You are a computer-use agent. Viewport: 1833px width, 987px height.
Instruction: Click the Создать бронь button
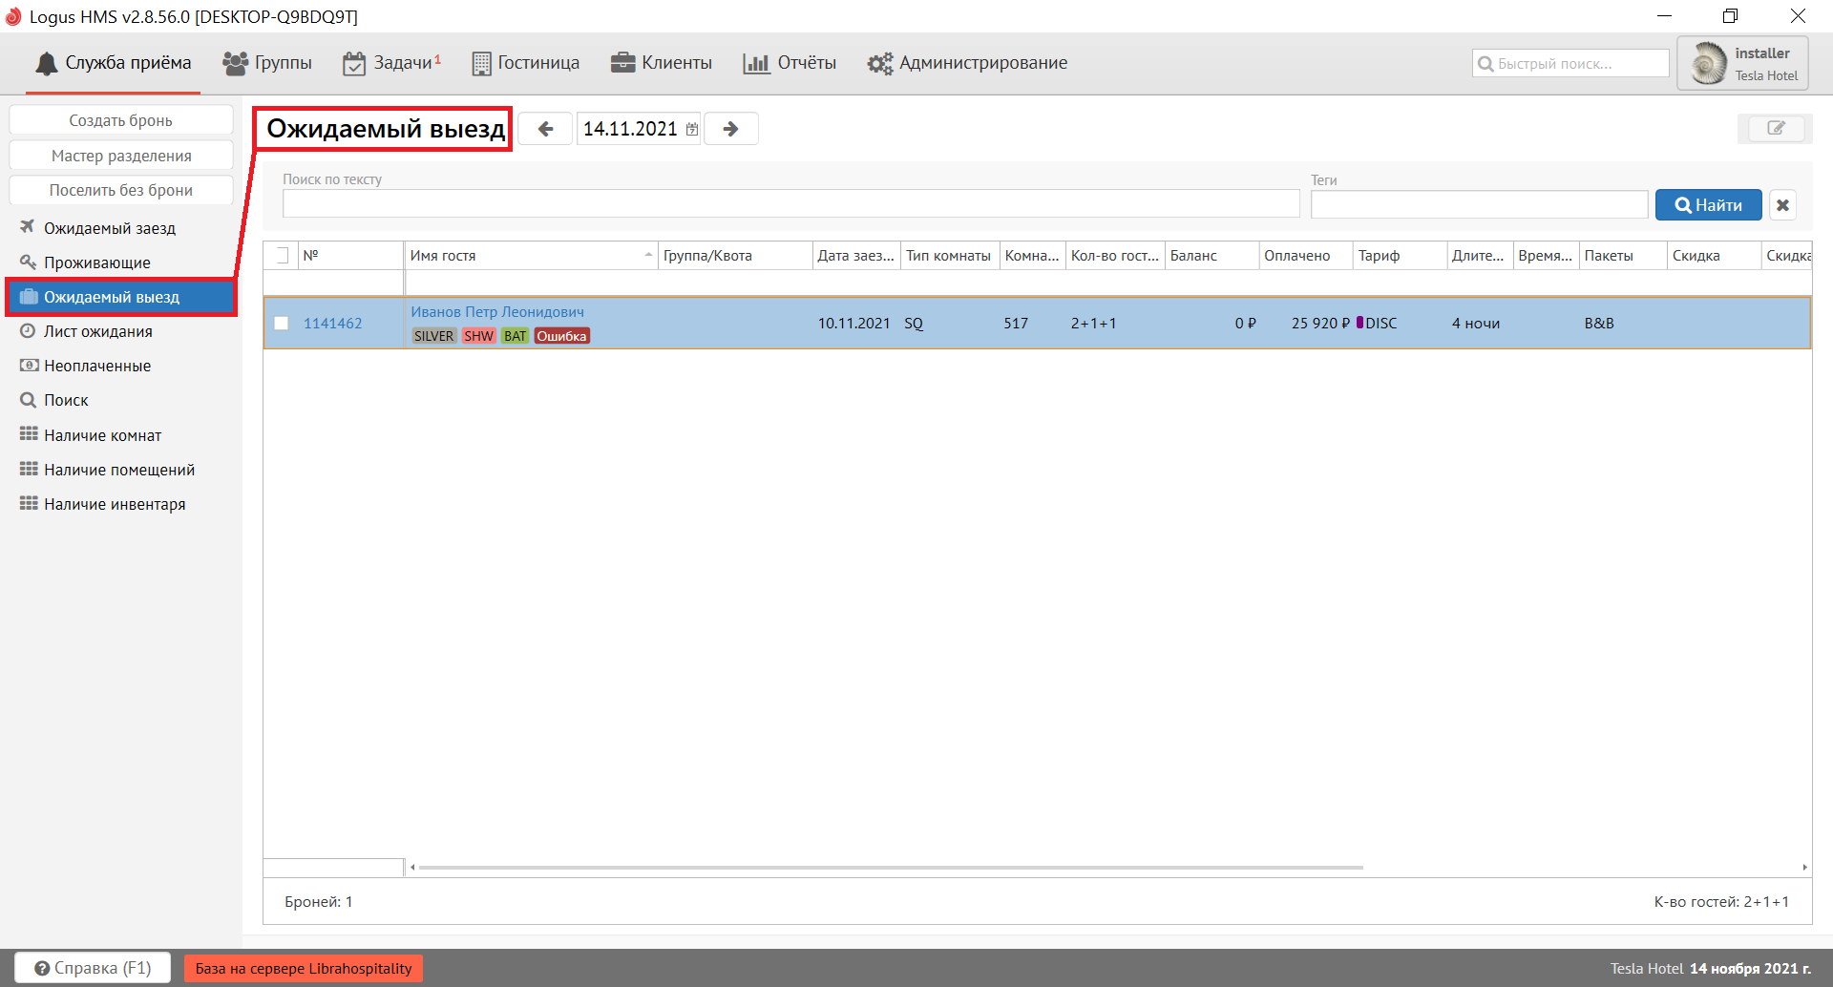pyautogui.click(x=121, y=120)
